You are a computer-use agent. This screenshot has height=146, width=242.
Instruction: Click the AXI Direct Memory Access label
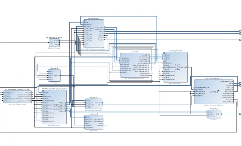(134, 79)
